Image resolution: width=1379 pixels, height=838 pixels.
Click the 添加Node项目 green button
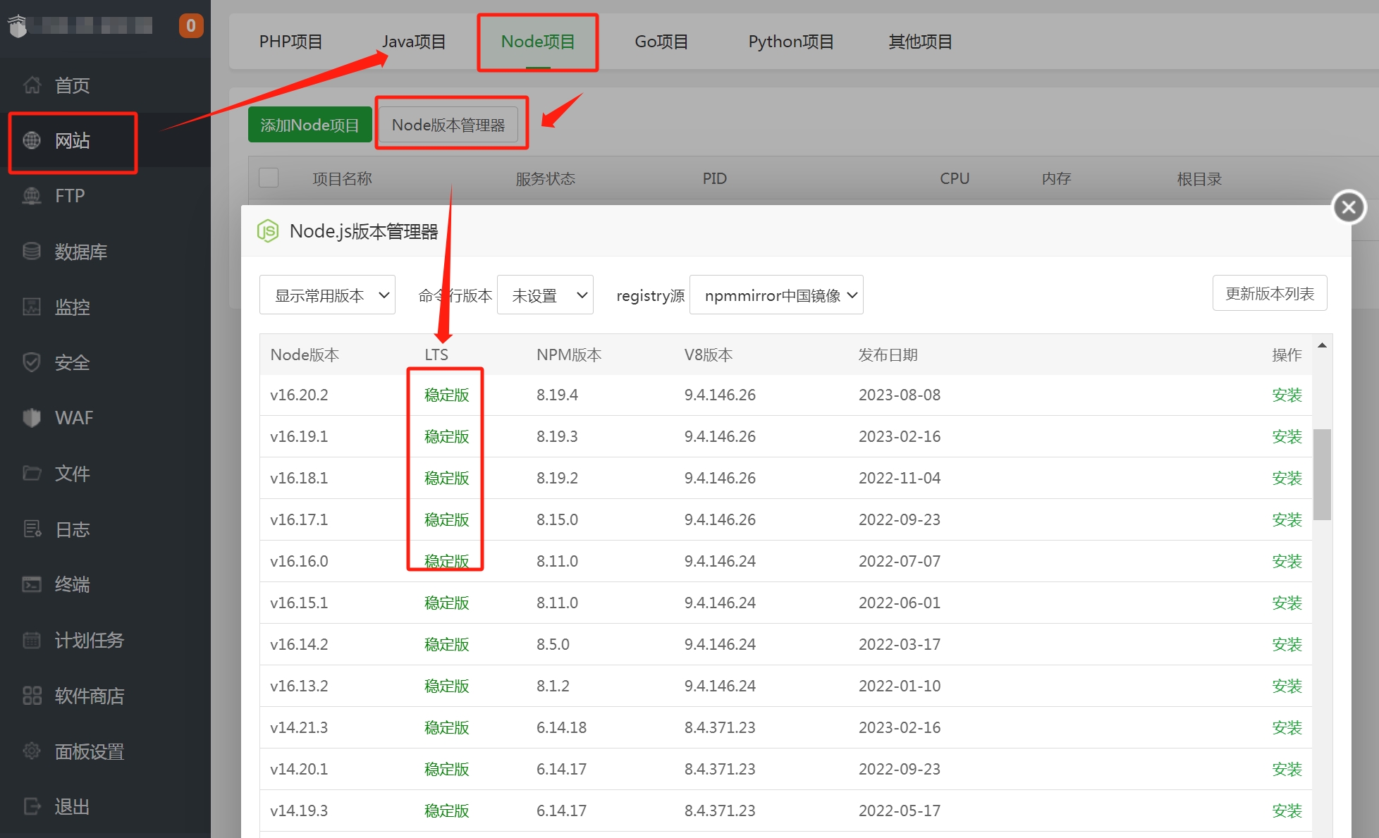click(x=309, y=125)
